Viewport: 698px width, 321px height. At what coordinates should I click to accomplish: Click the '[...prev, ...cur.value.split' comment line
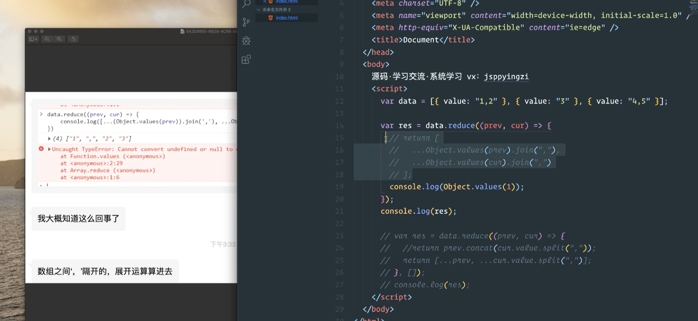(x=485, y=261)
